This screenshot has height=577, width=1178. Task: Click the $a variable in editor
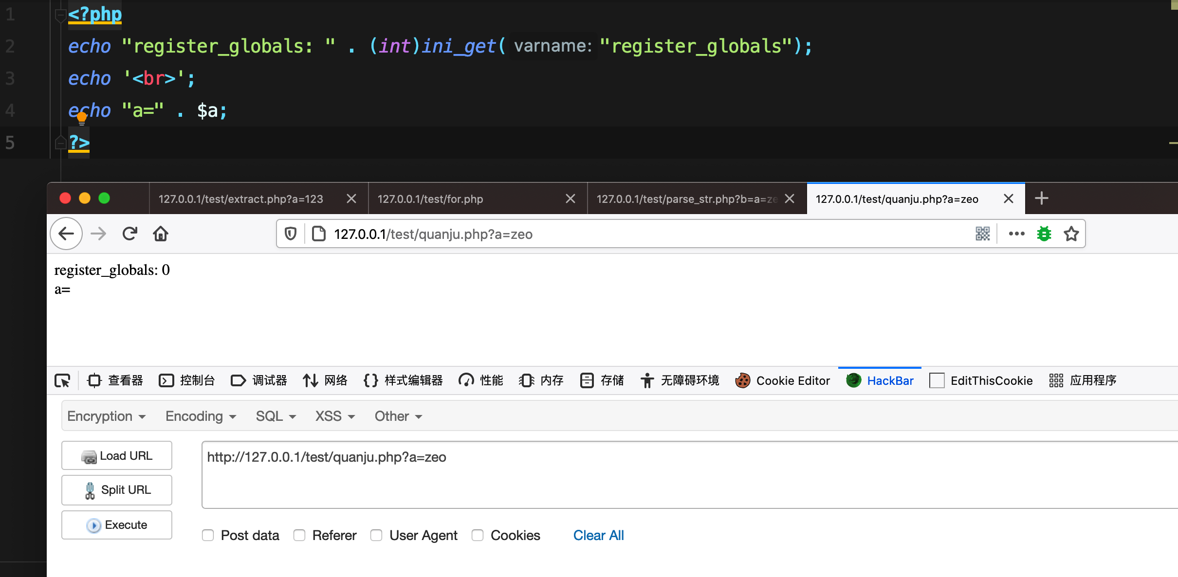tap(207, 111)
